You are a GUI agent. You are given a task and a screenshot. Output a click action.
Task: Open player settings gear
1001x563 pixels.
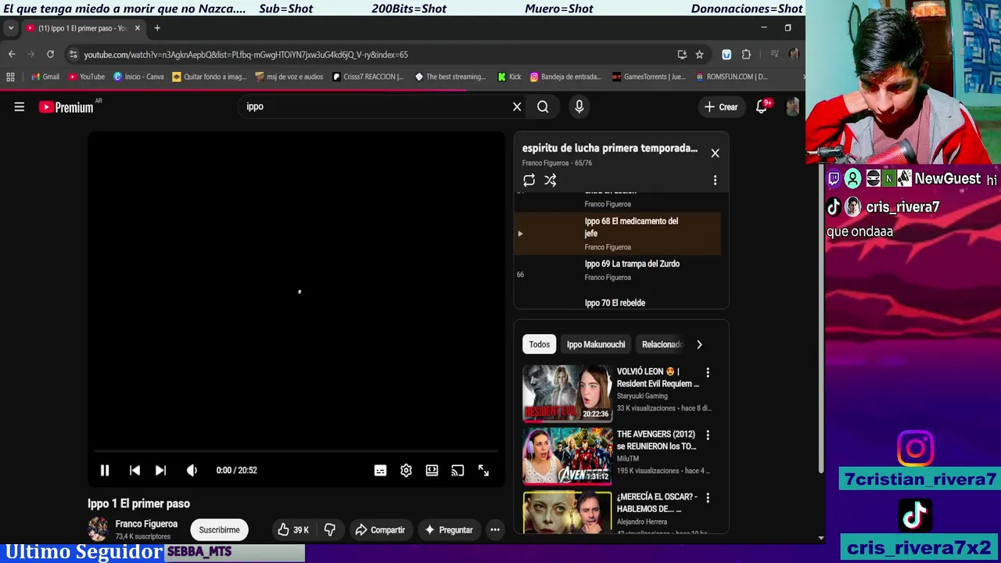(406, 470)
